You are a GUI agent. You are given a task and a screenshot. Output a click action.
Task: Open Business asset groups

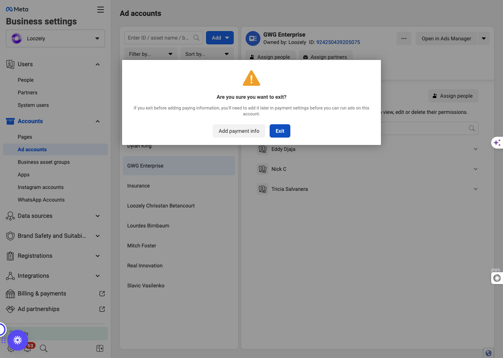click(44, 162)
